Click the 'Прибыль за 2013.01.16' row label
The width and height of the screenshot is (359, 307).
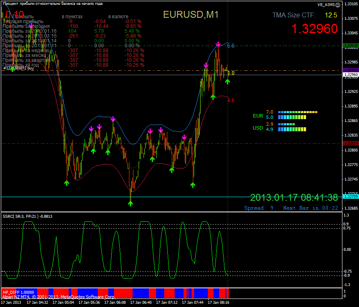(29, 31)
